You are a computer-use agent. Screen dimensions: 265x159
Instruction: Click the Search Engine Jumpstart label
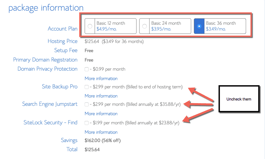(50, 104)
